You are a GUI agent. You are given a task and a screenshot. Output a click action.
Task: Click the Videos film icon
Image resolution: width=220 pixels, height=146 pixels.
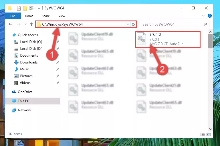[16, 83]
